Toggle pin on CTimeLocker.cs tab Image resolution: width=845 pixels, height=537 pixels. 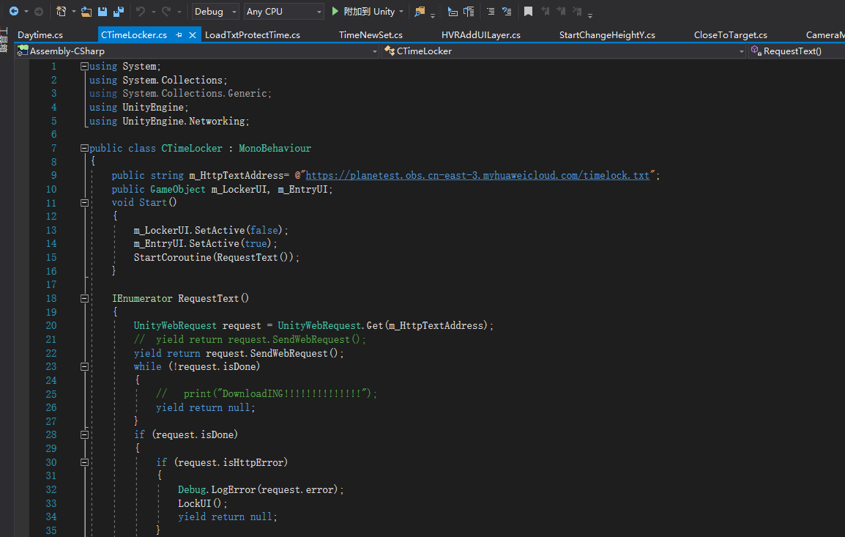180,35
